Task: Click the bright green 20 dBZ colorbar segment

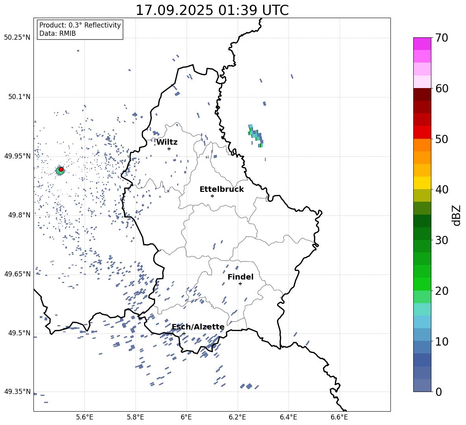Action: click(x=422, y=284)
